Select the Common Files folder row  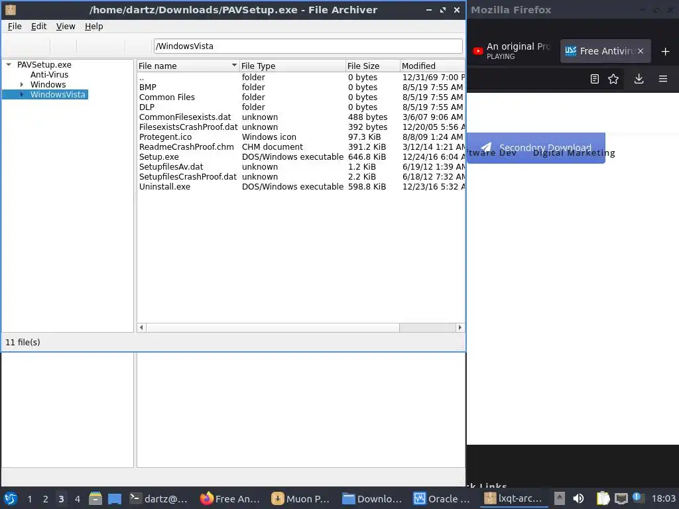pos(301,97)
